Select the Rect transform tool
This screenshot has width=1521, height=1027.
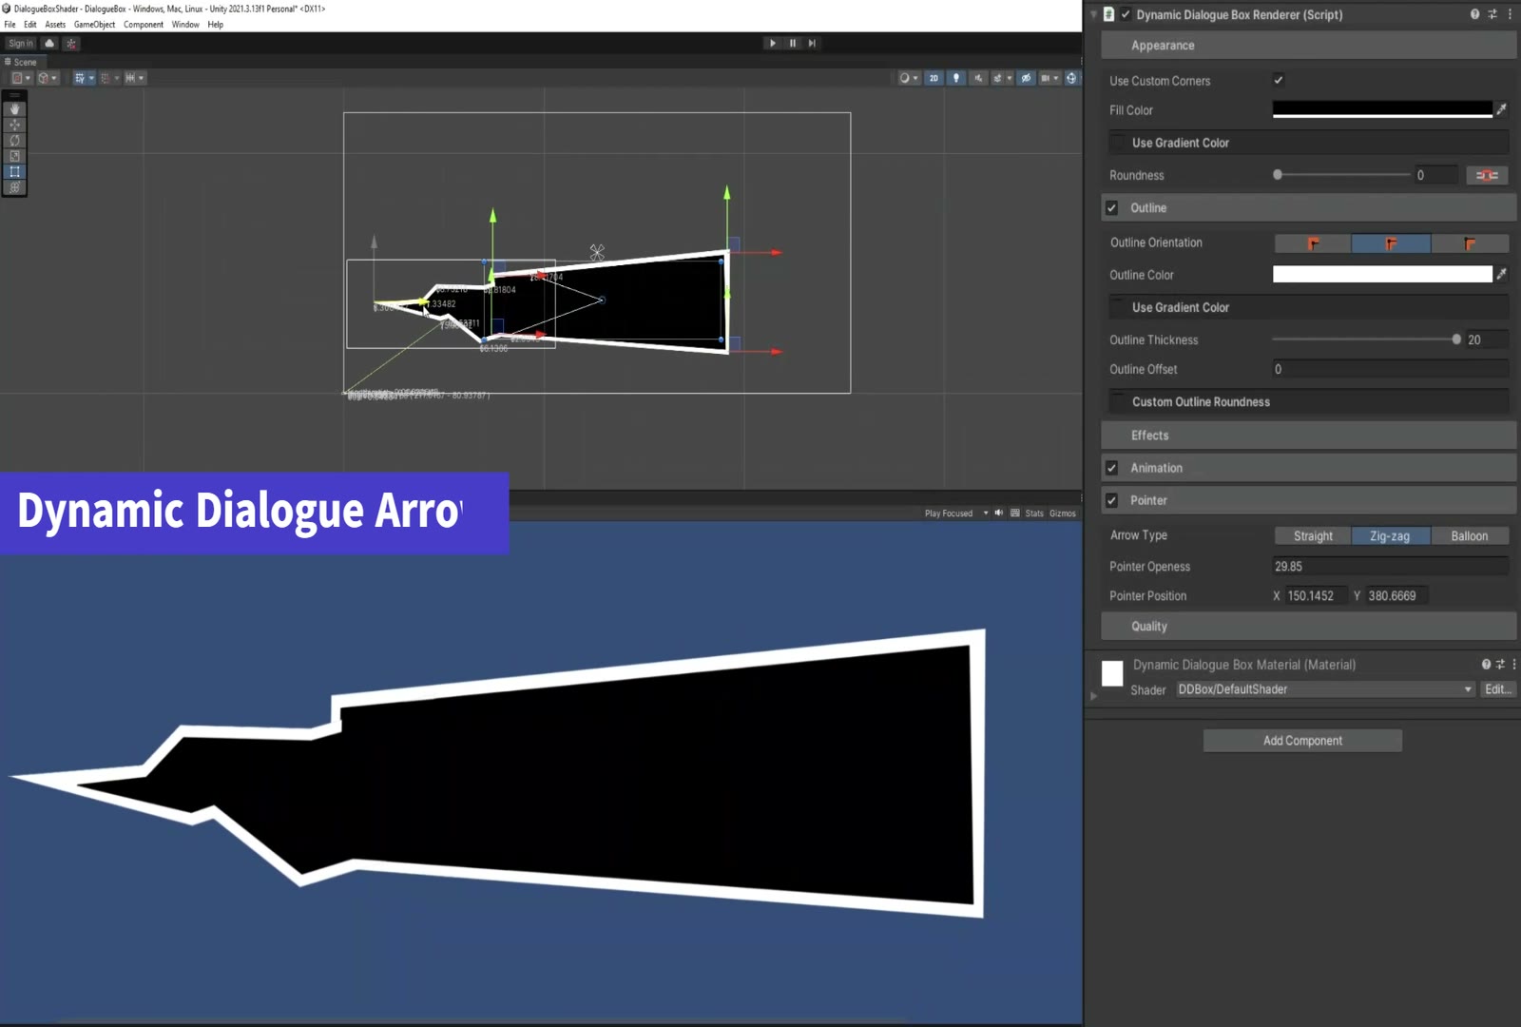[14, 172]
